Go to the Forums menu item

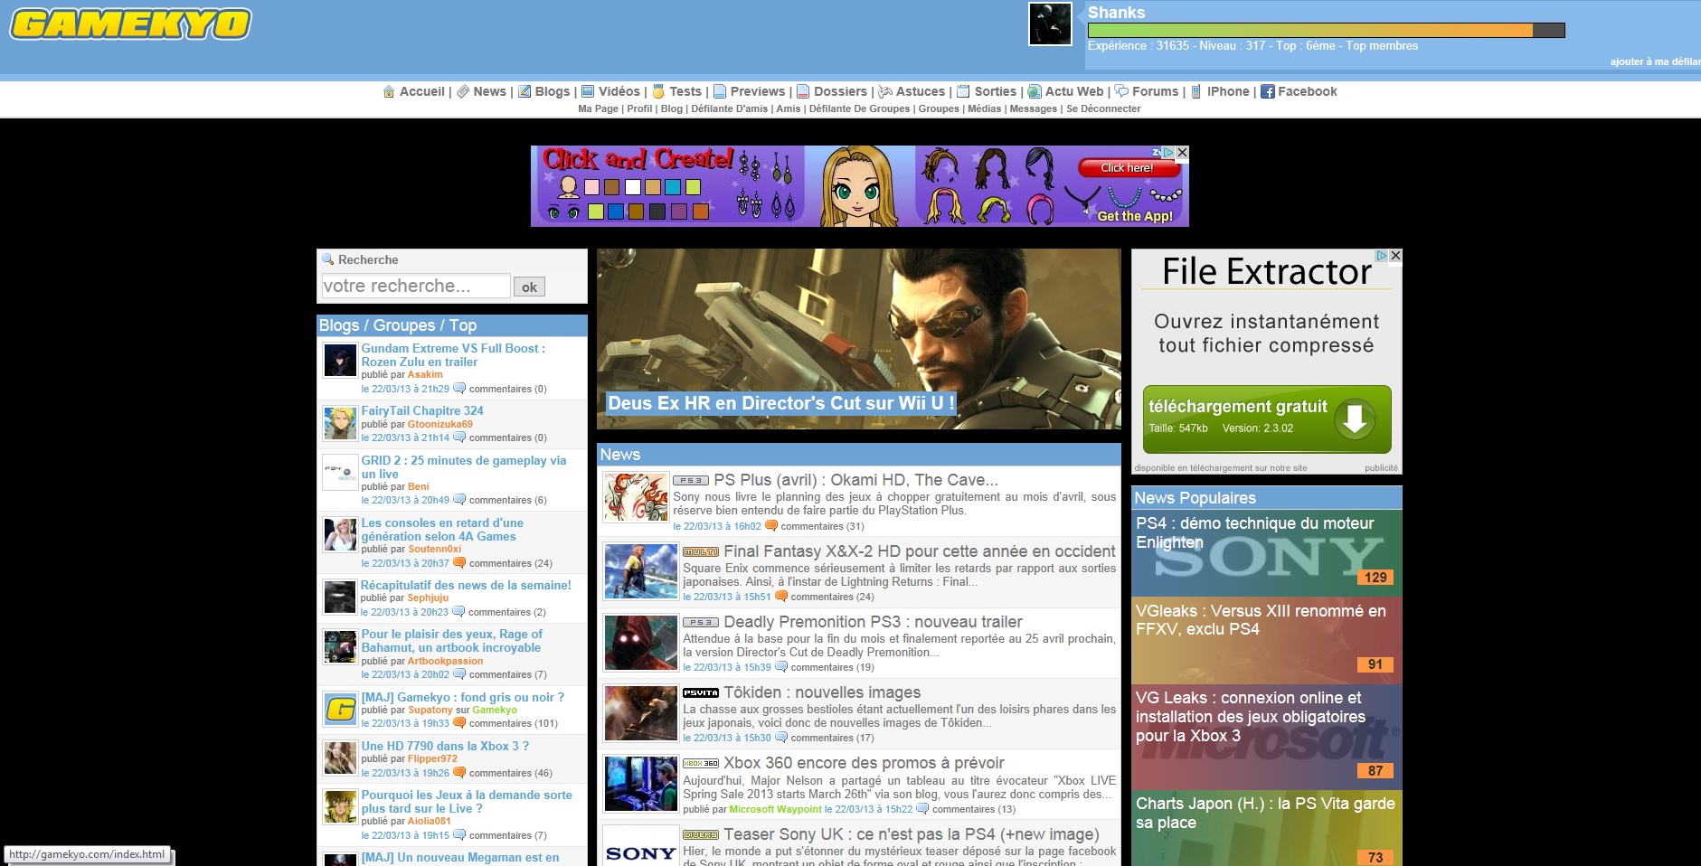pos(1156,91)
